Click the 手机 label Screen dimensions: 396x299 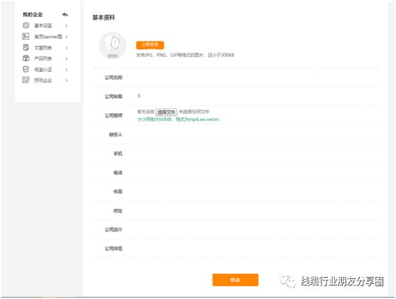[x=118, y=153]
